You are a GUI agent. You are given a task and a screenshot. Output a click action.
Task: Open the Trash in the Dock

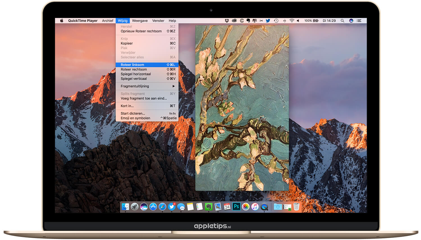[x=296, y=207]
